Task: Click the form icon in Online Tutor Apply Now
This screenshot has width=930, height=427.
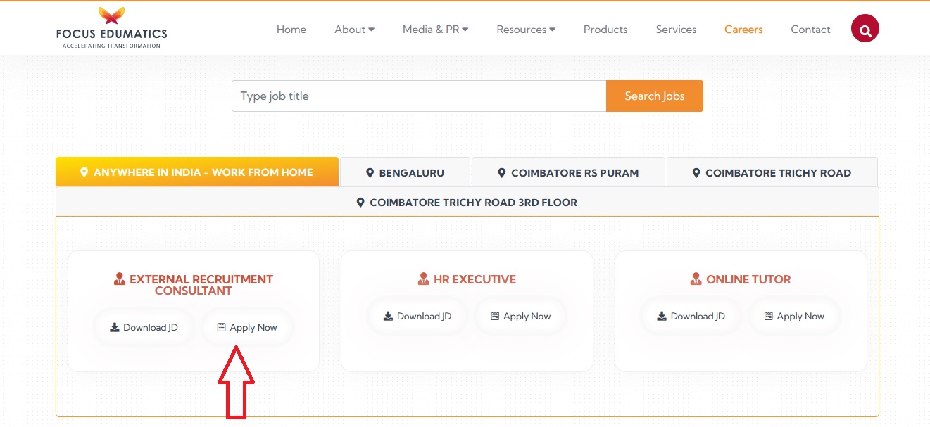Action: pos(768,317)
